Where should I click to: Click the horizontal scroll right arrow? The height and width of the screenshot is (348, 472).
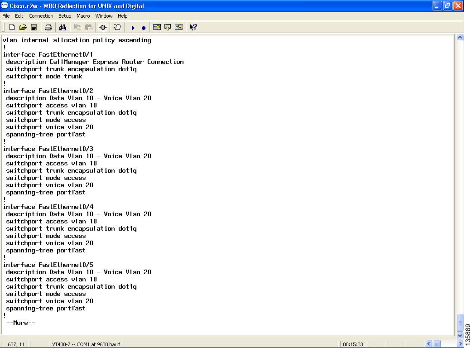(460, 344)
